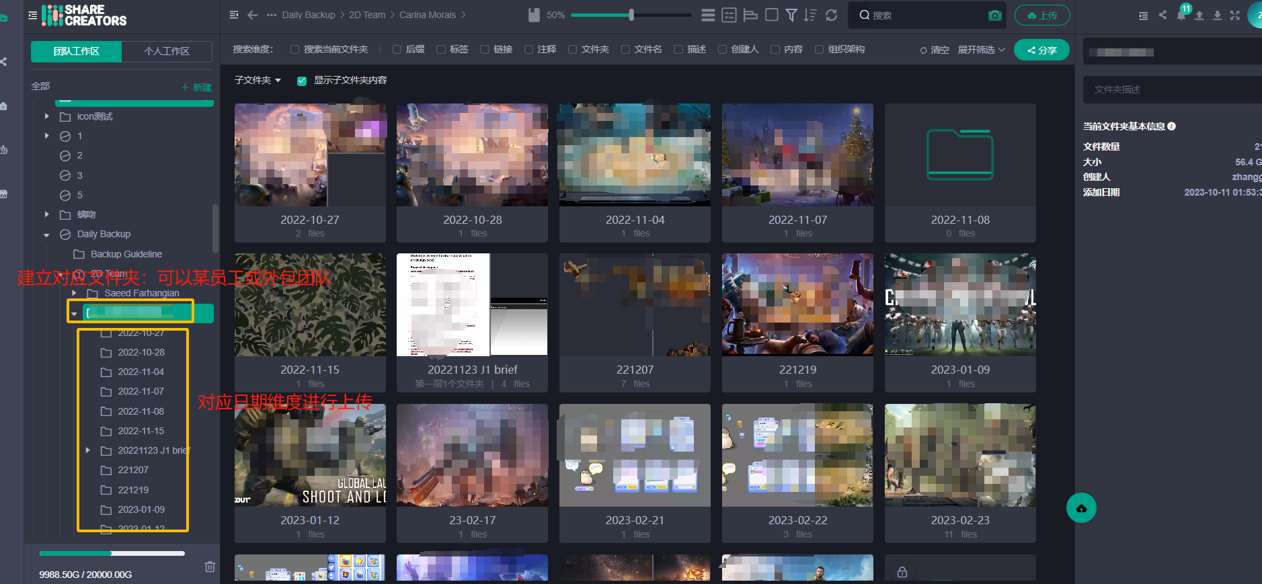Image resolution: width=1262 pixels, height=584 pixels.
Task: Switch to list view layout icon
Action: click(708, 15)
